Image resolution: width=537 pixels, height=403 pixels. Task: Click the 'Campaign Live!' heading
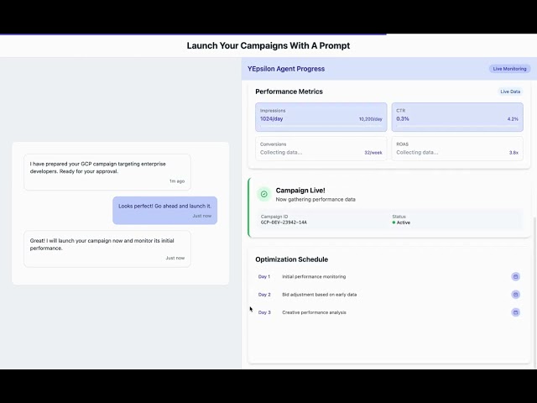click(x=300, y=191)
